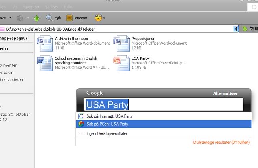
Task: Choose Søk på Internett: USA Party
Action: tap(164, 116)
